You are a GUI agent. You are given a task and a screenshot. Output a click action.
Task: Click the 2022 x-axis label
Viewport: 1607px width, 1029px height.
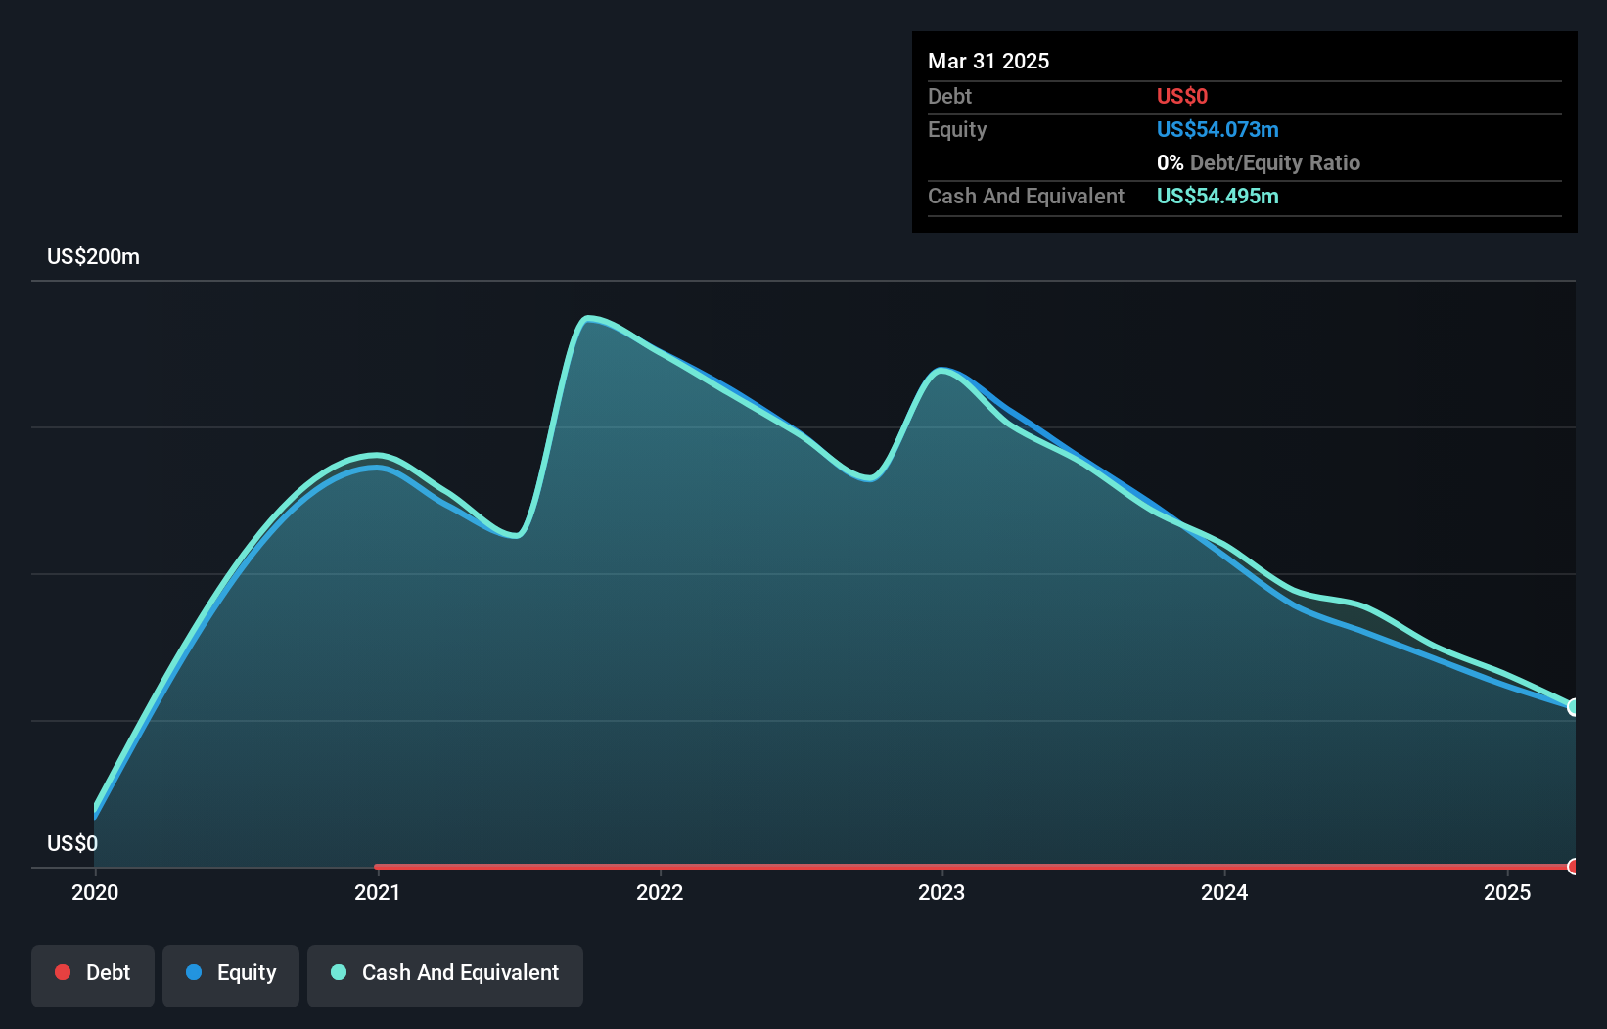pos(660,892)
